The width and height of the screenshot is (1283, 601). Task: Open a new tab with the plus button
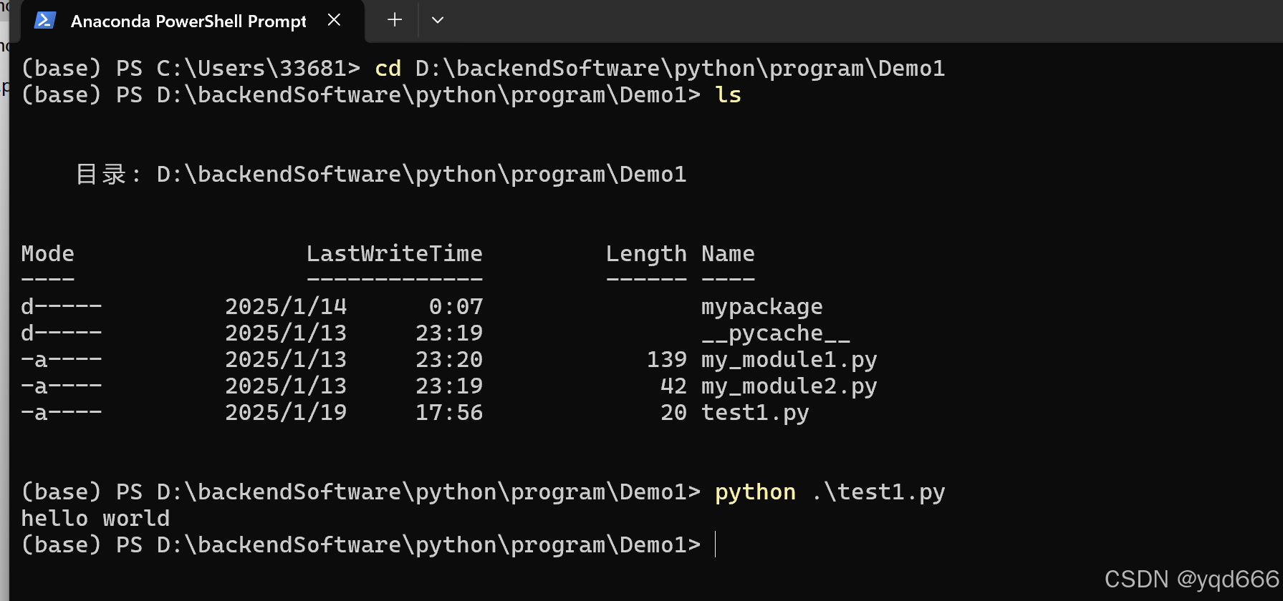click(395, 20)
